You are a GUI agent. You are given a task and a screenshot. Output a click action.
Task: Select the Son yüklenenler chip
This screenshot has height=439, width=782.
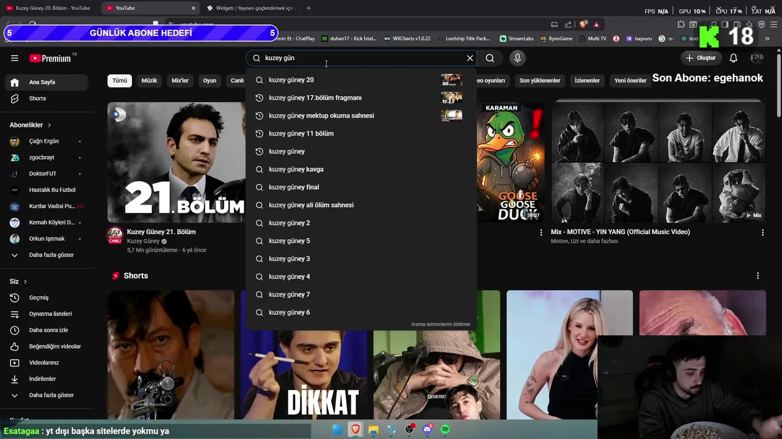pyautogui.click(x=540, y=80)
